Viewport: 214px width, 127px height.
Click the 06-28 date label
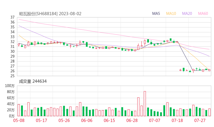point(132,120)
